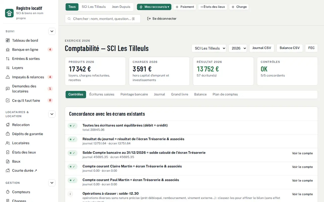This screenshot has width=324, height=202.
Task: Filter by Jean Dupuis
Action: 121,7
